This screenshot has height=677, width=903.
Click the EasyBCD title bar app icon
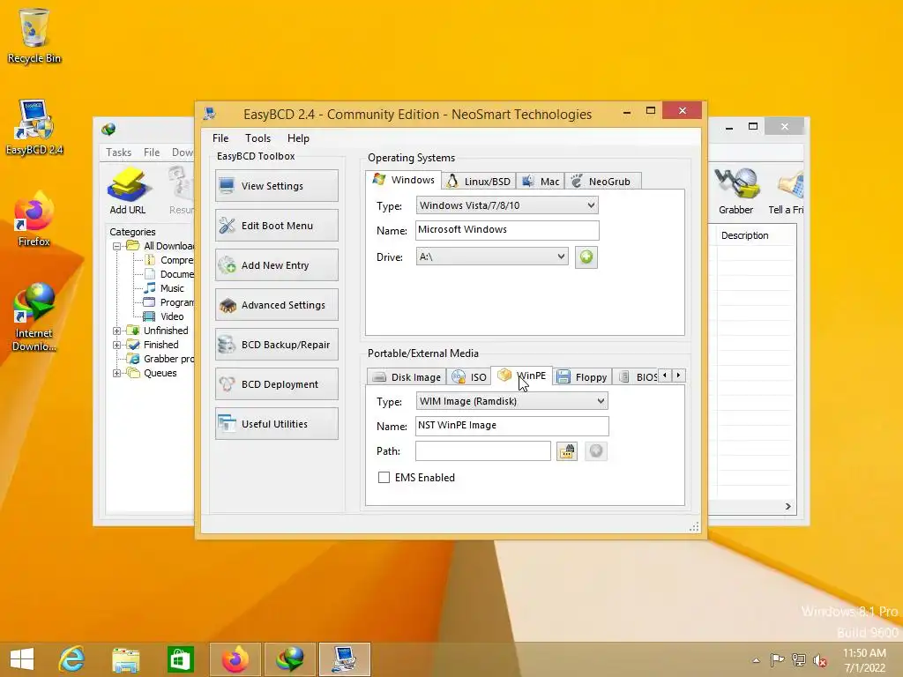pos(210,114)
